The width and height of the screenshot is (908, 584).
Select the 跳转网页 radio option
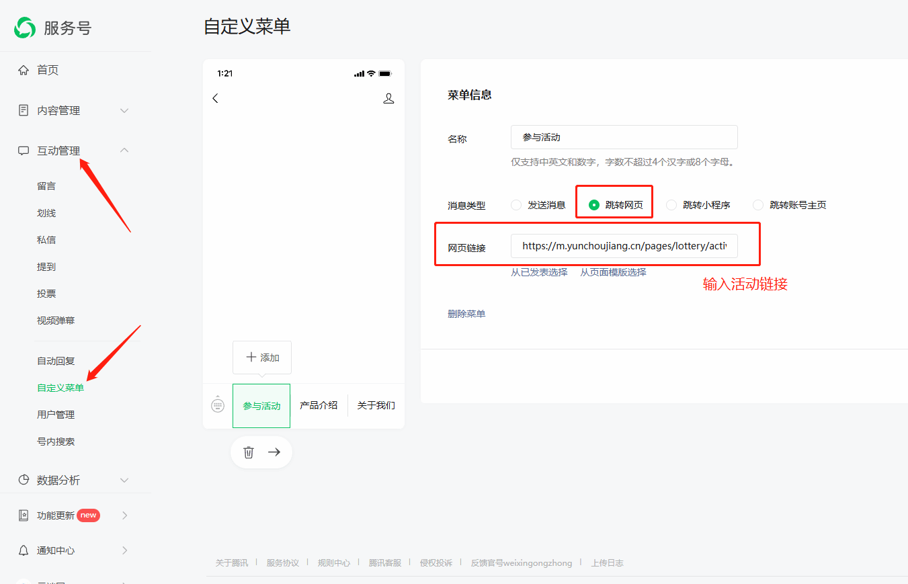594,205
